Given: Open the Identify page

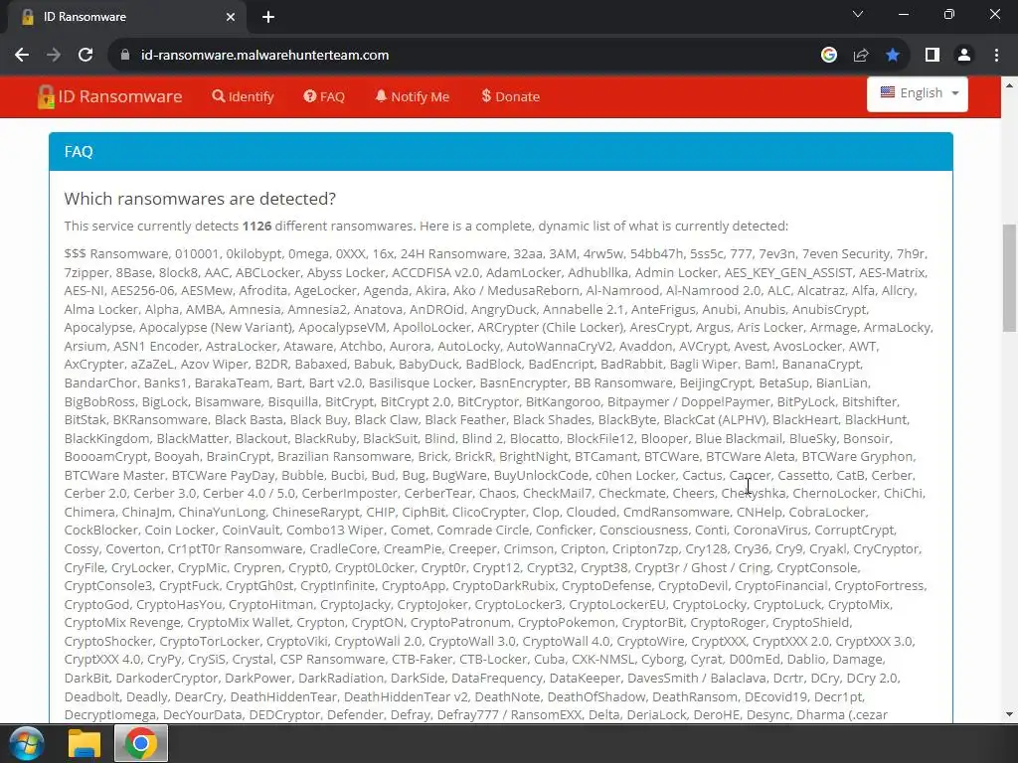Looking at the screenshot, I should [243, 96].
